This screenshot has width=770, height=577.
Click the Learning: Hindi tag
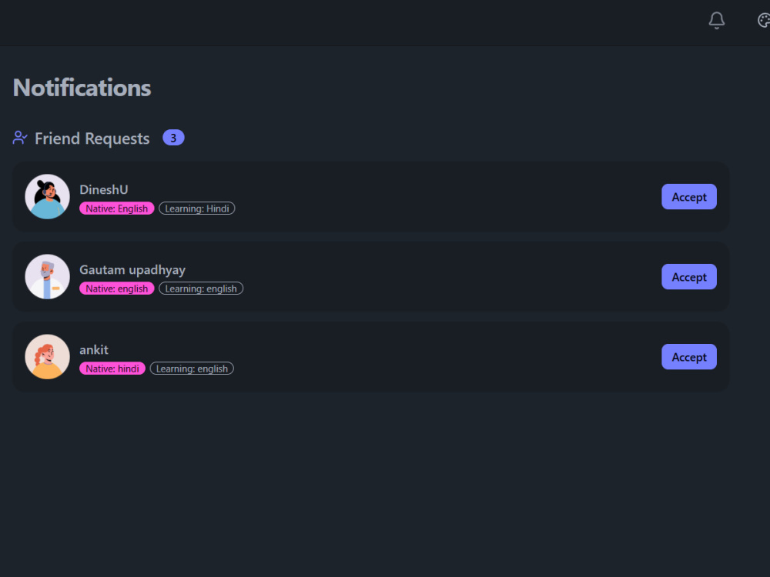(x=197, y=208)
